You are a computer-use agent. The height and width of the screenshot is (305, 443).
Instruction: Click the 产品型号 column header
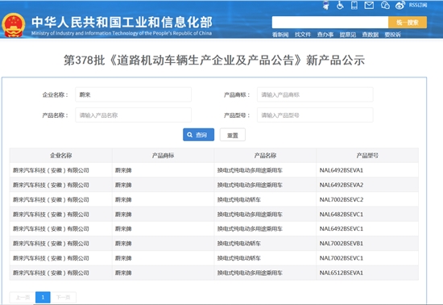click(367, 156)
